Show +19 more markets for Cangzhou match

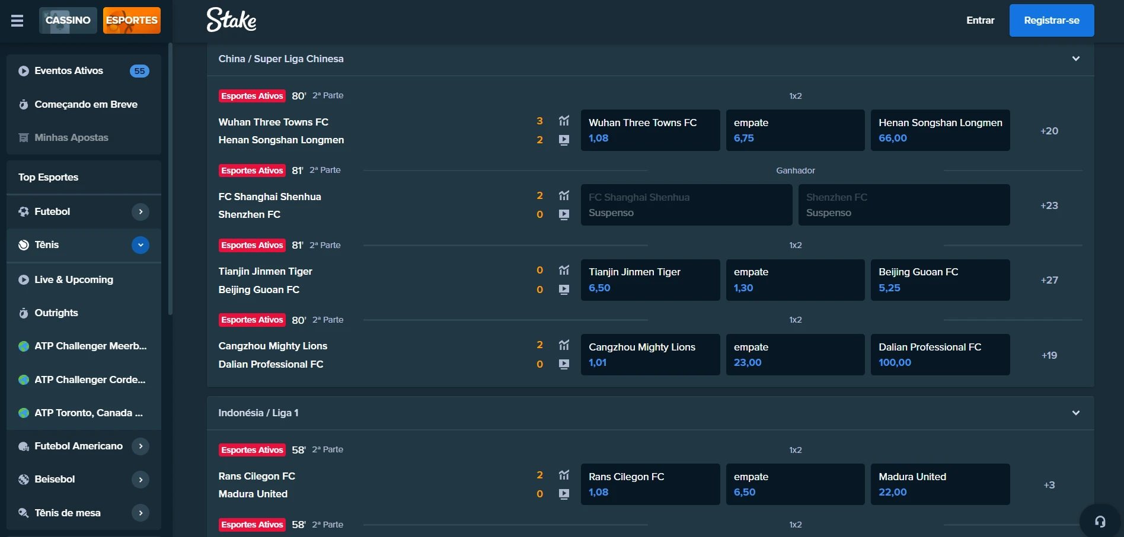1049,355
